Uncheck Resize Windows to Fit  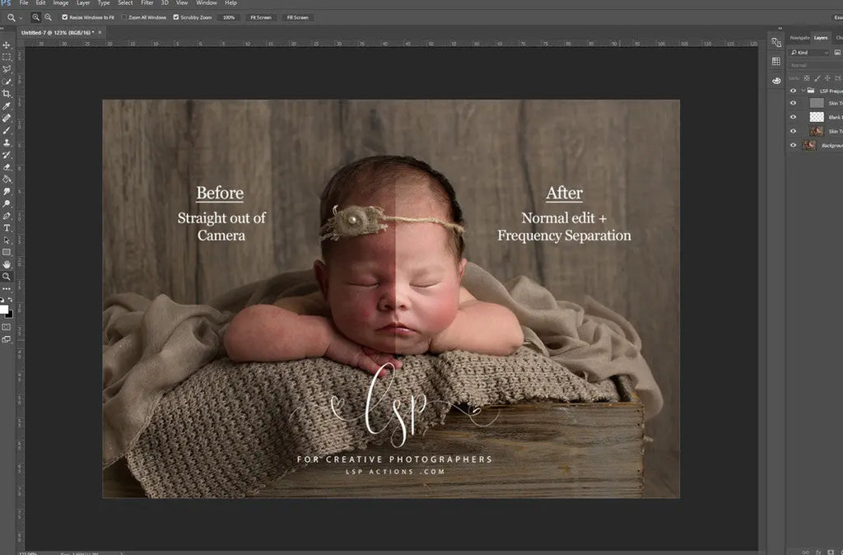tap(65, 16)
